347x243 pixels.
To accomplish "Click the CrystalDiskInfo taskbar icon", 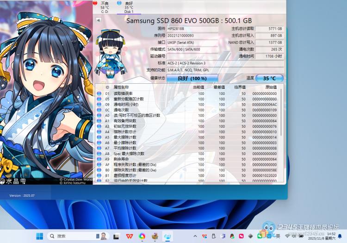I will 167,236.
